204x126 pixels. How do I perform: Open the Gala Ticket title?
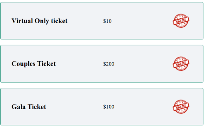click(x=29, y=107)
